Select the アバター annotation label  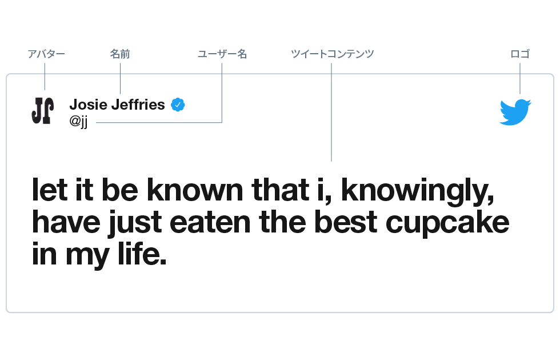click(46, 54)
